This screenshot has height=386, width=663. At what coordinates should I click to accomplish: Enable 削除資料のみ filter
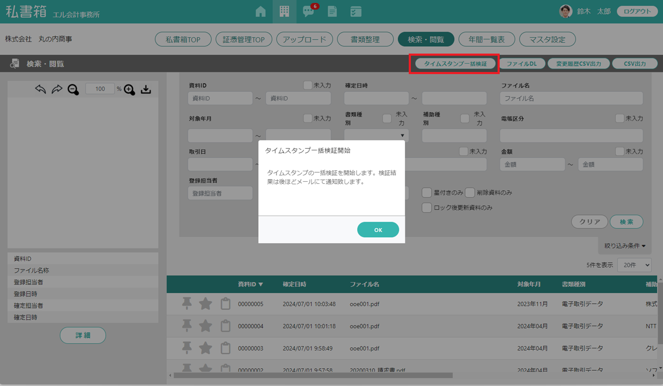470,193
